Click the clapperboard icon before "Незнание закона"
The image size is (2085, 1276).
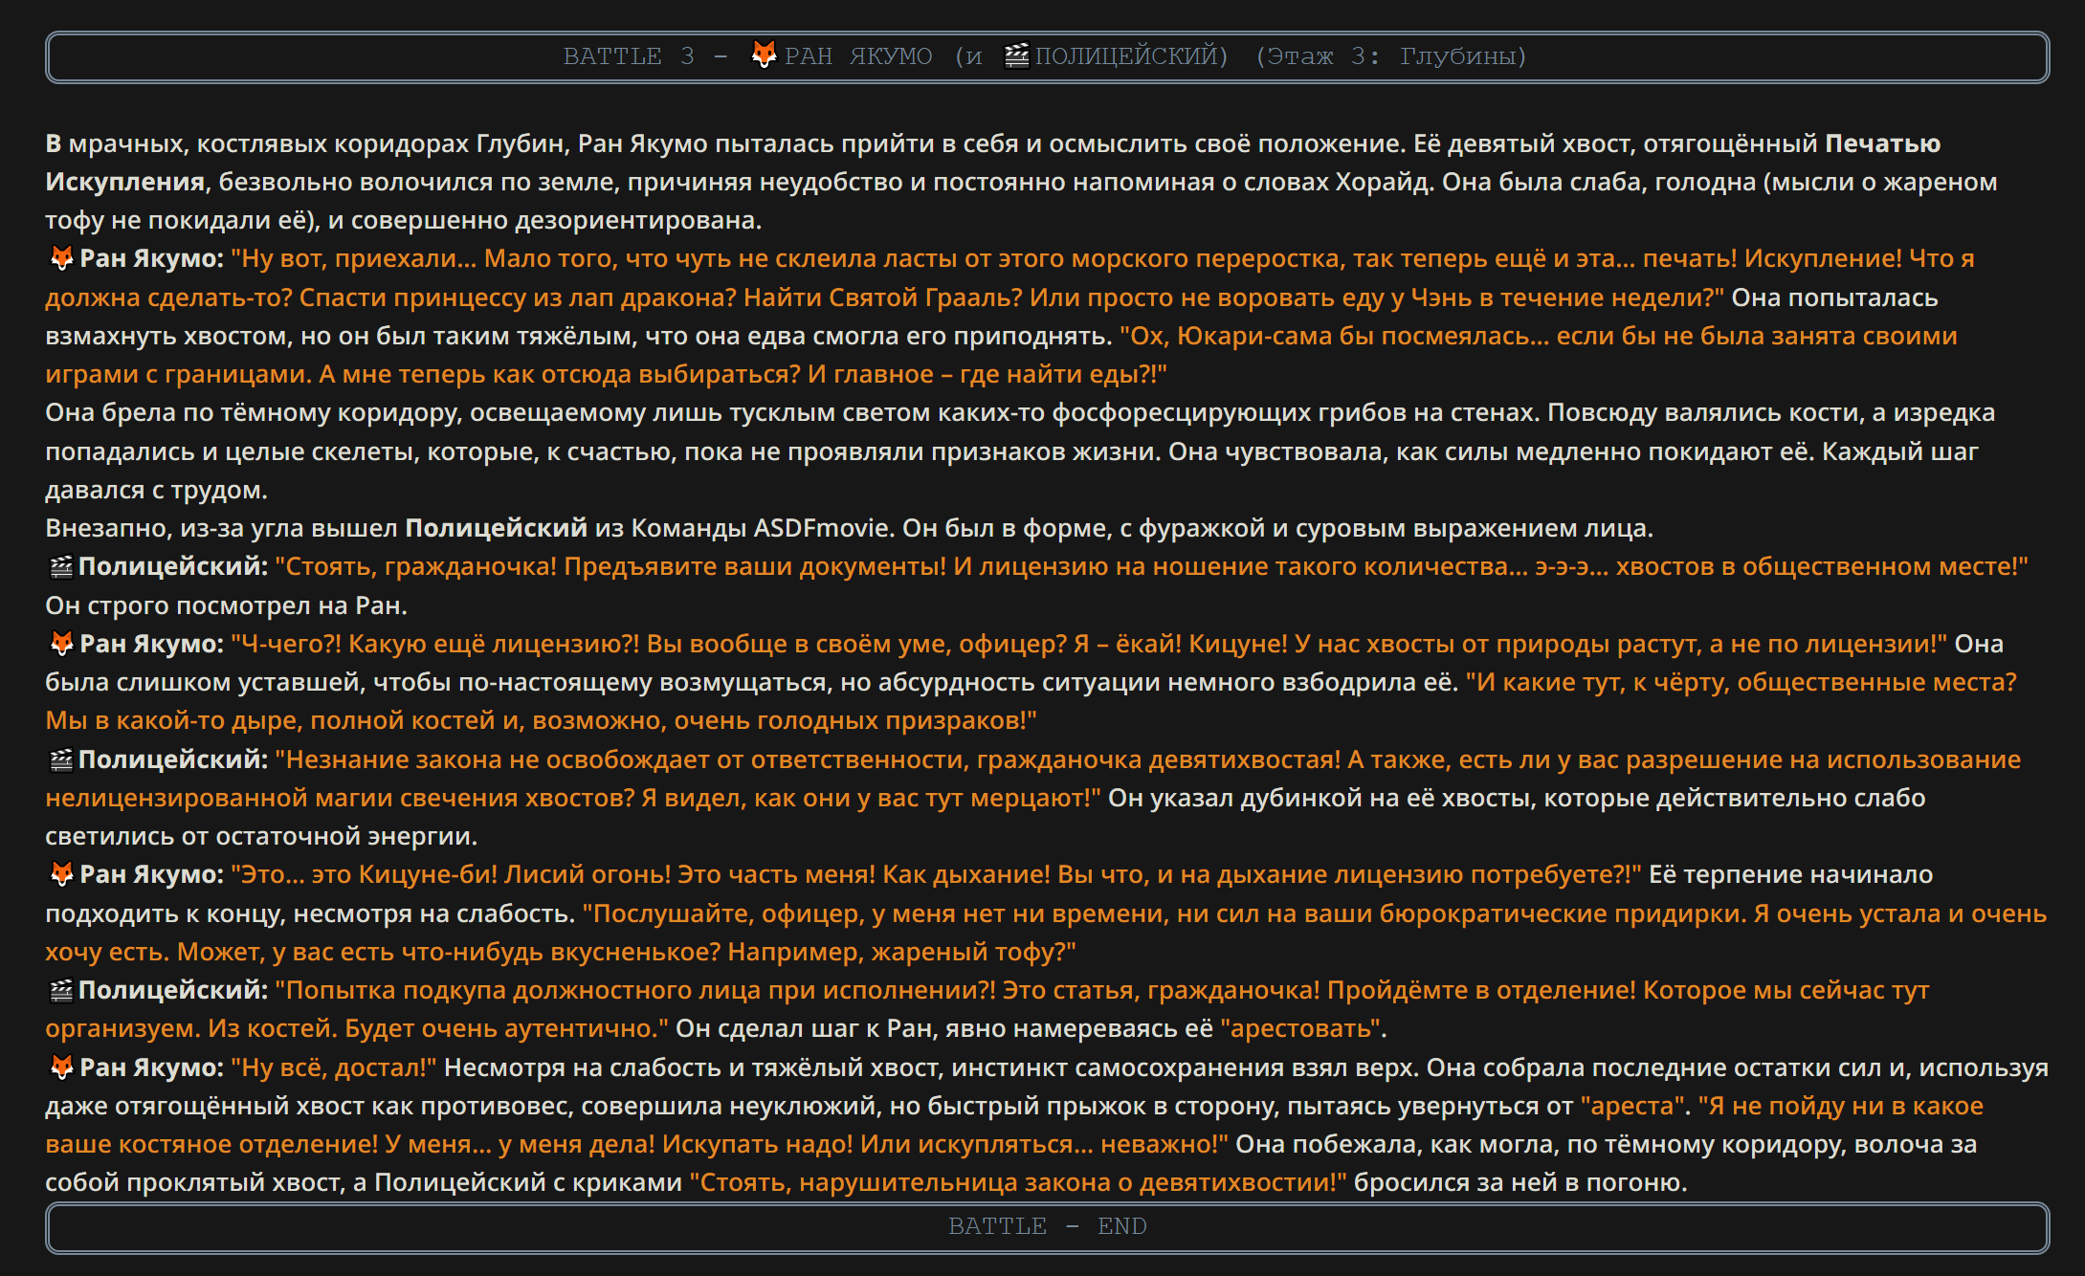click(x=61, y=759)
